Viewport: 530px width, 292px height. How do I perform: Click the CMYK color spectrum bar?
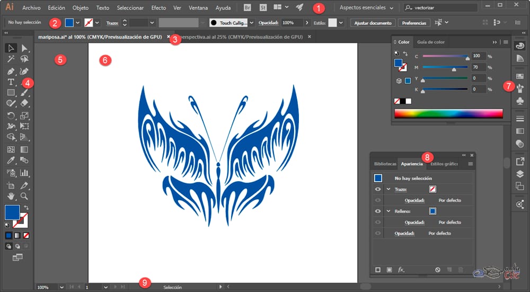(x=448, y=113)
